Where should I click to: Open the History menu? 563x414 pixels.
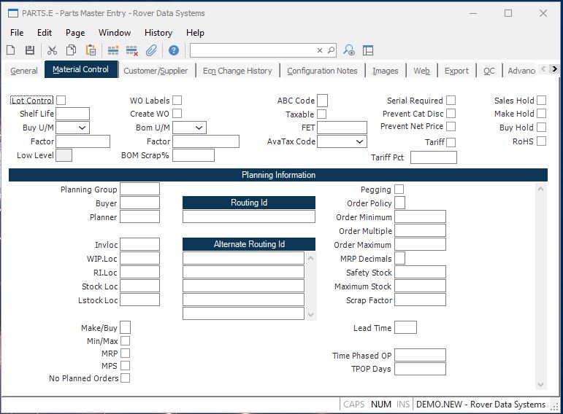click(158, 33)
